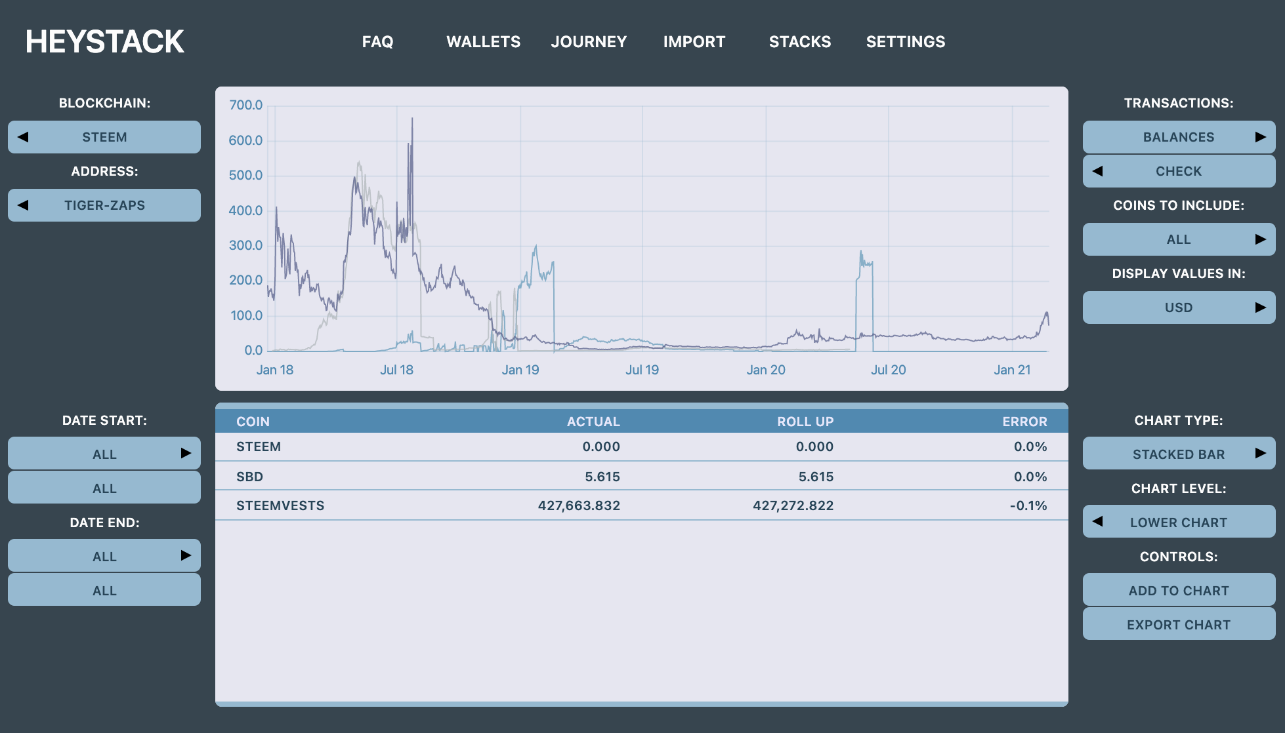Viewport: 1285px width, 733px height.
Task: Click left arrow on CHECK selector
Action: point(1097,171)
